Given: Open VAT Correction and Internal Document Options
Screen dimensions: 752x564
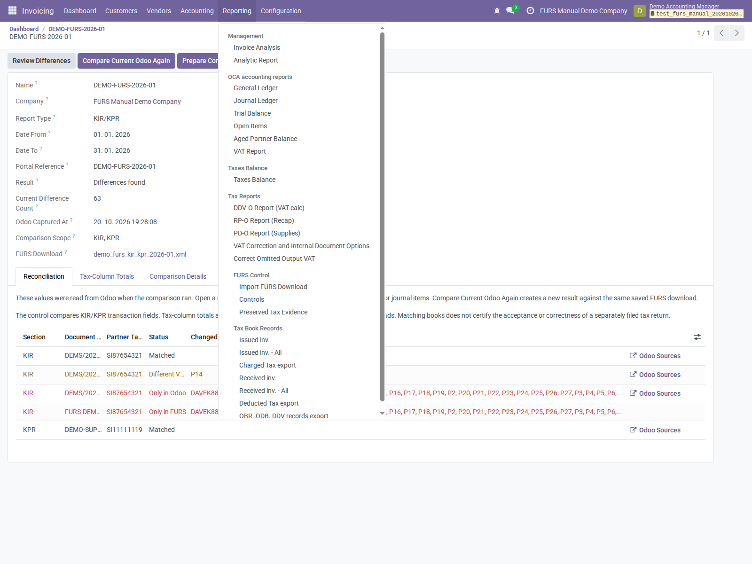Looking at the screenshot, I should [301, 246].
